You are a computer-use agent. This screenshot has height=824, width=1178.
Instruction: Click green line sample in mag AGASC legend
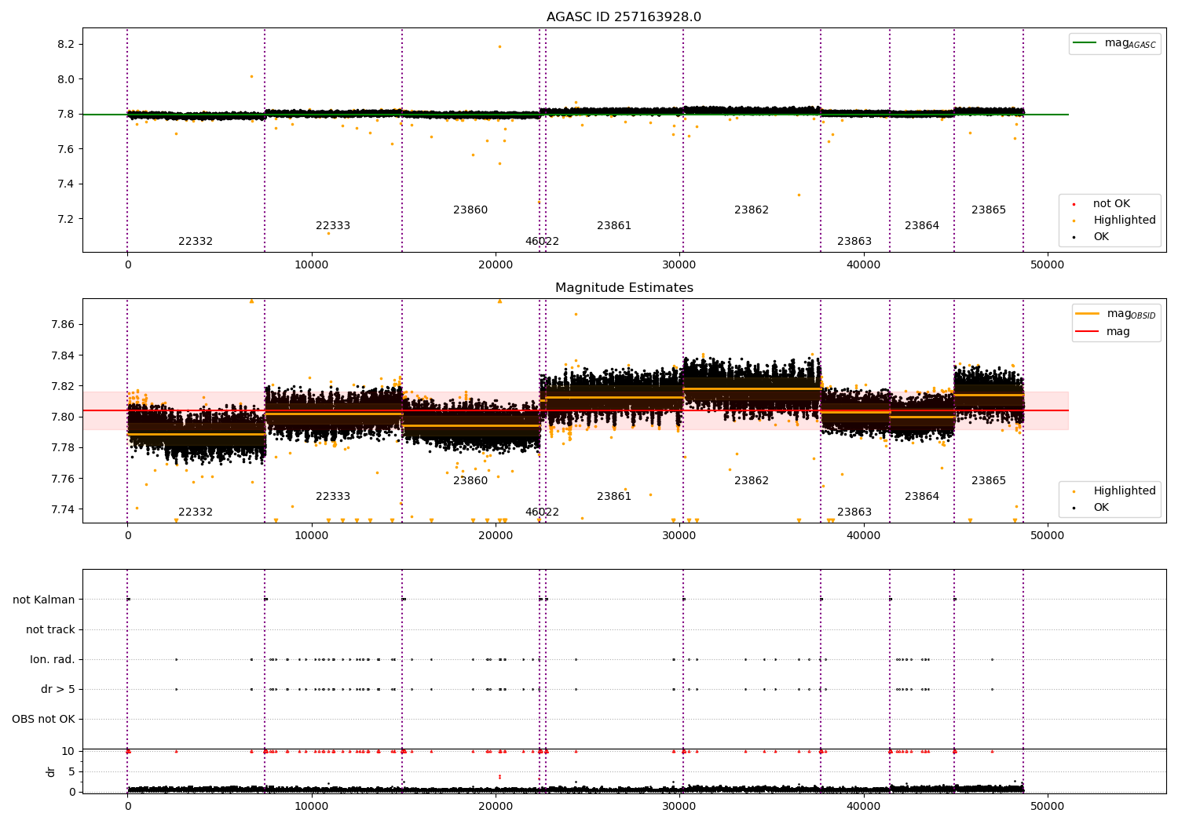[x=1084, y=43]
